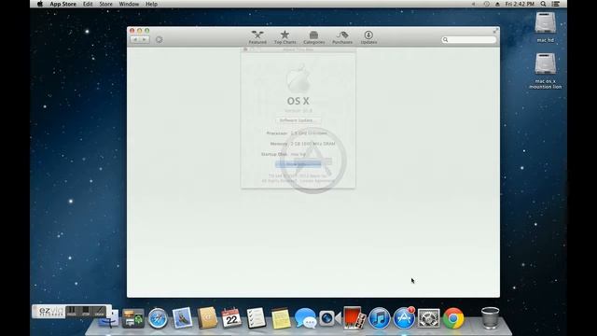Open Mission Control from the Dock
The image size is (597, 336).
pos(132,318)
